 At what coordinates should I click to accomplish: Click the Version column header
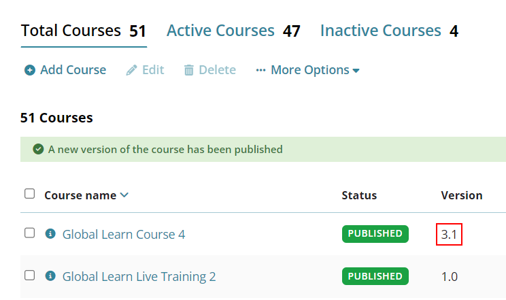(x=462, y=195)
